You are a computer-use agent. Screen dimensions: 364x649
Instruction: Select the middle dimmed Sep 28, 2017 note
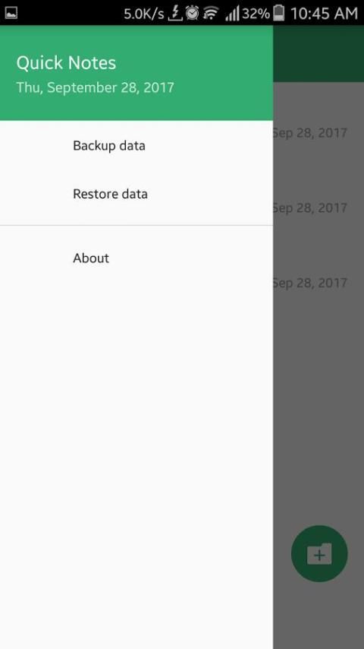[309, 207]
